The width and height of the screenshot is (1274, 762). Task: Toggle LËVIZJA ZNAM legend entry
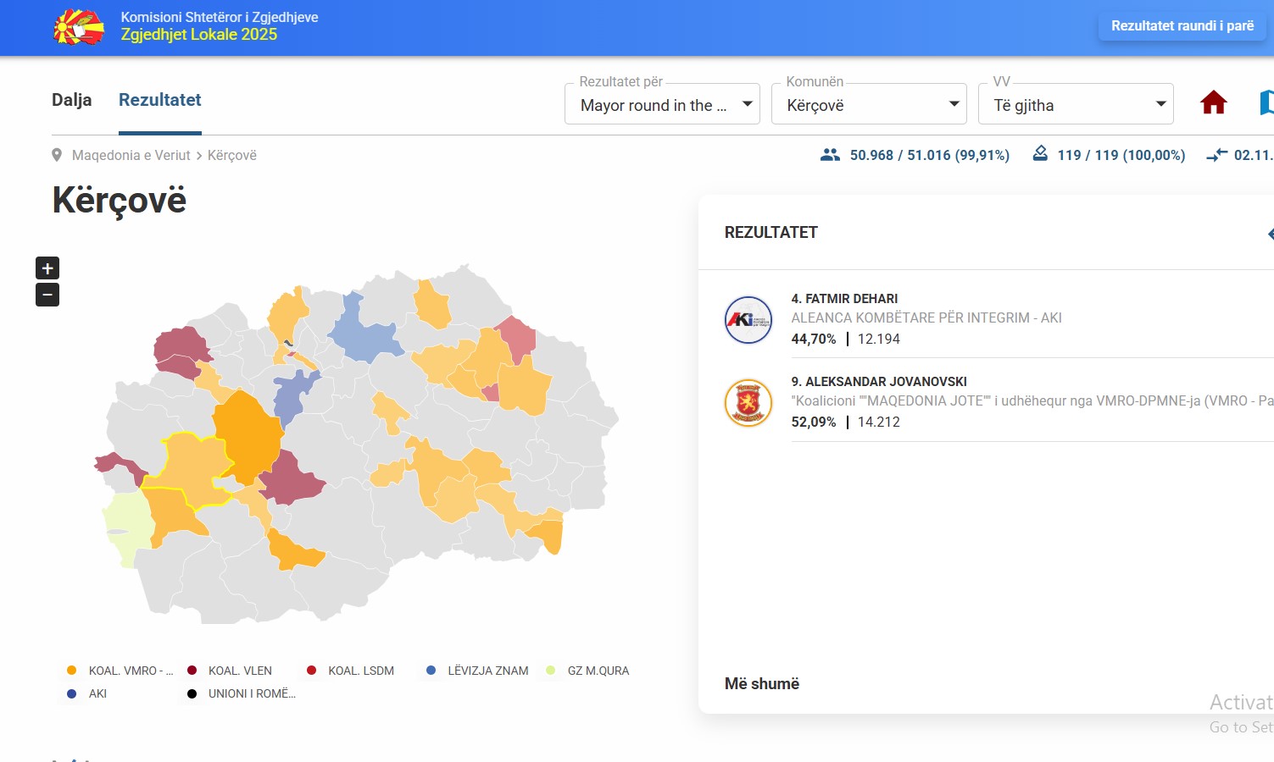pos(487,671)
